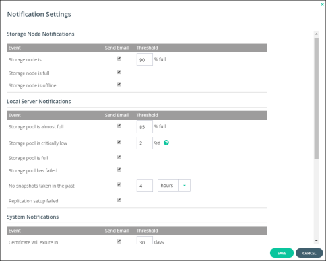Image resolution: width=326 pixels, height=261 pixels.
Task: Open the hours unit dropdown
Action: point(174,185)
